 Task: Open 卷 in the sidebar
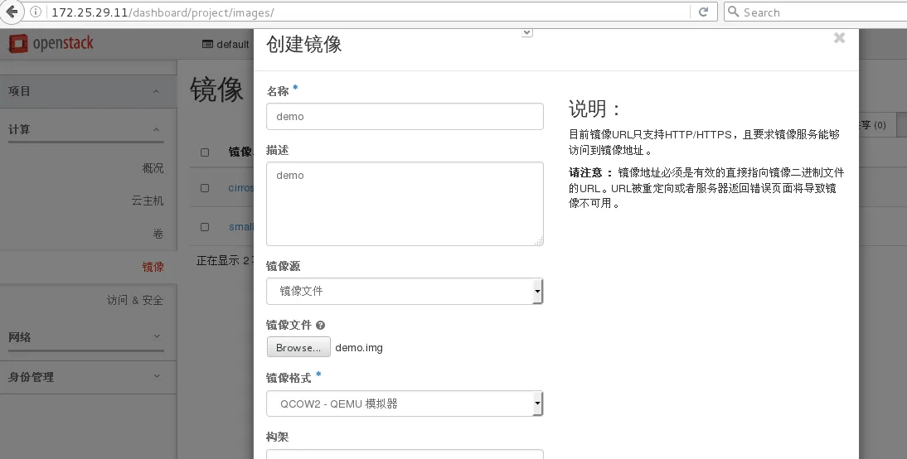(x=158, y=234)
